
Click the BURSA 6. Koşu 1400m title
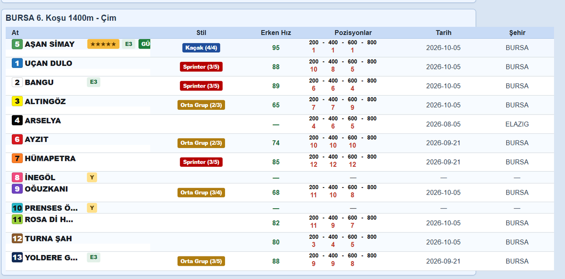pos(61,18)
